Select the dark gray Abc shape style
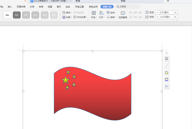This screenshot has height=129, width=192. pos(17,15)
